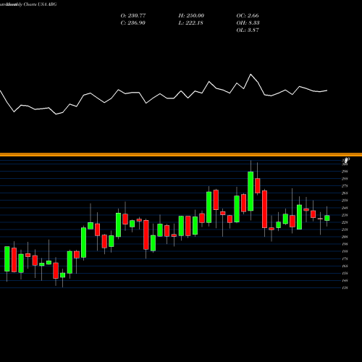Image resolution: width=362 pixels, height=362 pixels.
Task: Click the high price value H: 250.00
Action: (191, 16)
